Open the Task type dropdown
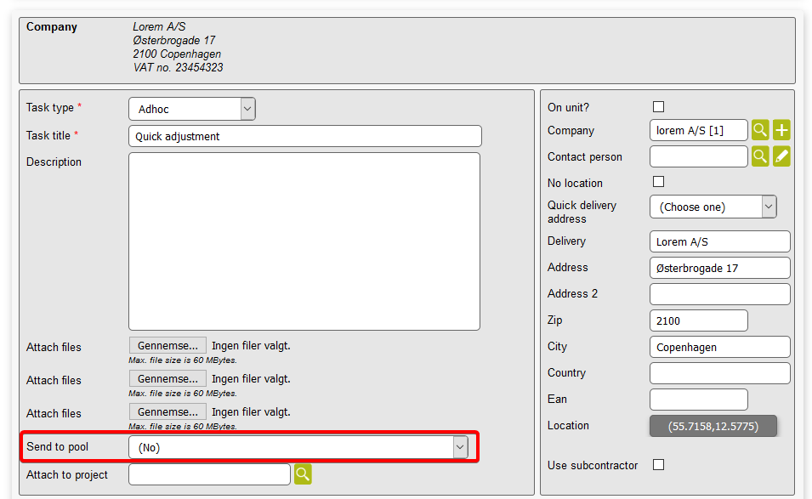This screenshot has width=812, height=499. [x=191, y=109]
